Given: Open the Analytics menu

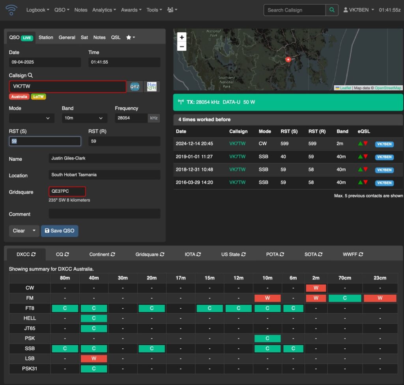Looking at the screenshot, I should (x=104, y=10).
